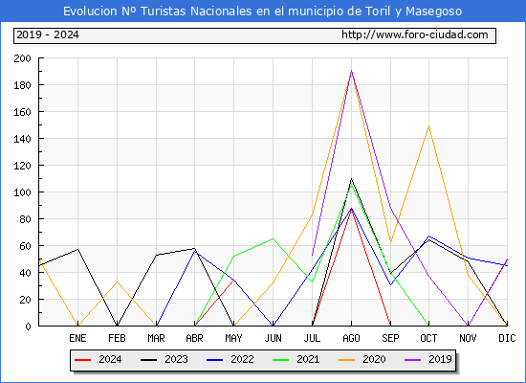The height and width of the screenshot is (383, 526).
Task: Click the http://www.foro-ciudad.com URL text
Action: tap(415, 34)
